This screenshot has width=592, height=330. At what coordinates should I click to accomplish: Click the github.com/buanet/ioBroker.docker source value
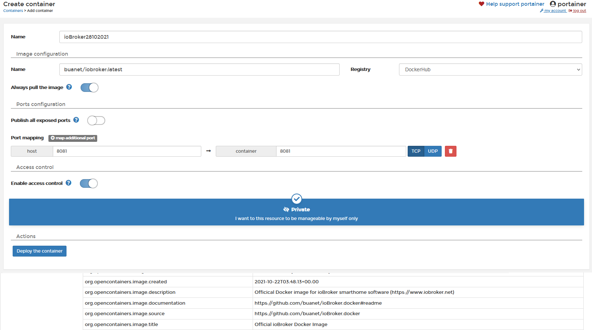pyautogui.click(x=307, y=314)
